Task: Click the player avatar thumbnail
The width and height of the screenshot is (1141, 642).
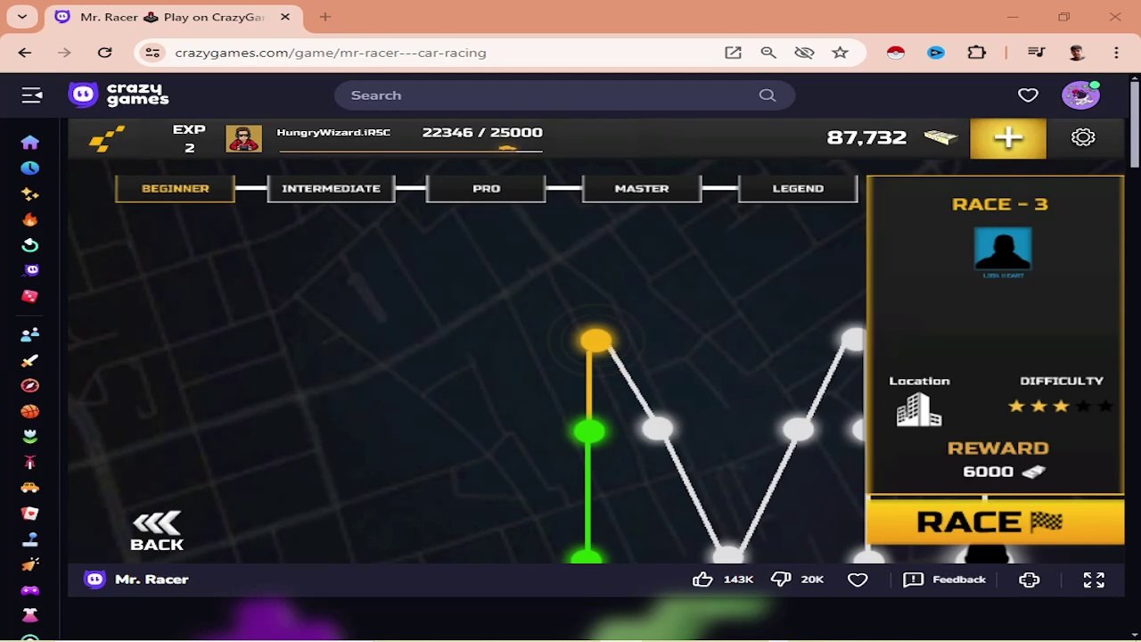Action: 243,138
